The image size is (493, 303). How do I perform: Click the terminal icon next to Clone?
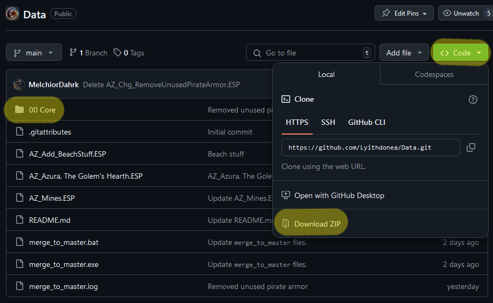(x=286, y=100)
